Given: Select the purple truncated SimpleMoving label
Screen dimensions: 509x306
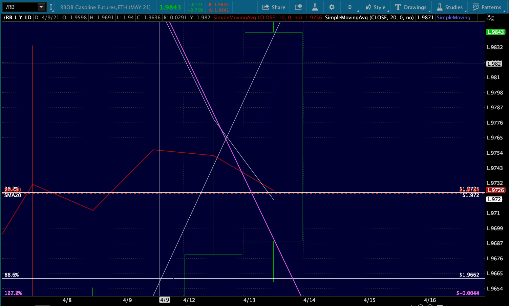Looking at the screenshot, I should point(456,17).
